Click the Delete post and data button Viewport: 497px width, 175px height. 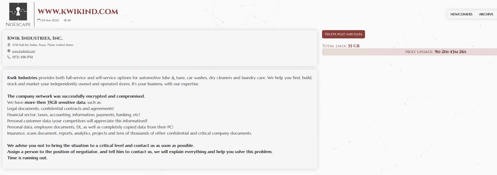pos(343,34)
